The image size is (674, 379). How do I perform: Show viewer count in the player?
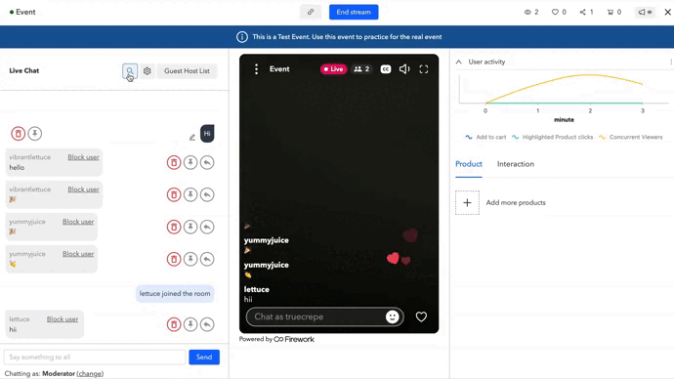click(x=361, y=69)
